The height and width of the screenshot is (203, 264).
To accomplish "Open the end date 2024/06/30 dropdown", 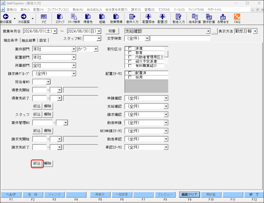I will point(99,31).
